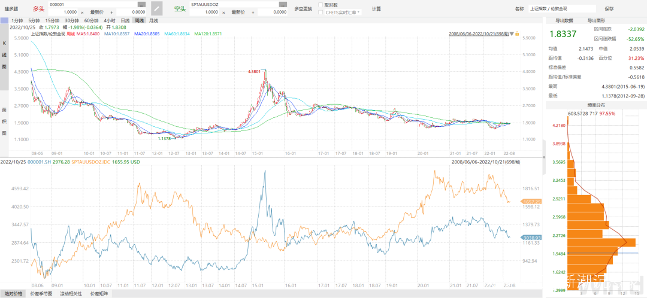
Task: Toggle the checkbox beside CFETS实时汇率
Action: [321, 12]
